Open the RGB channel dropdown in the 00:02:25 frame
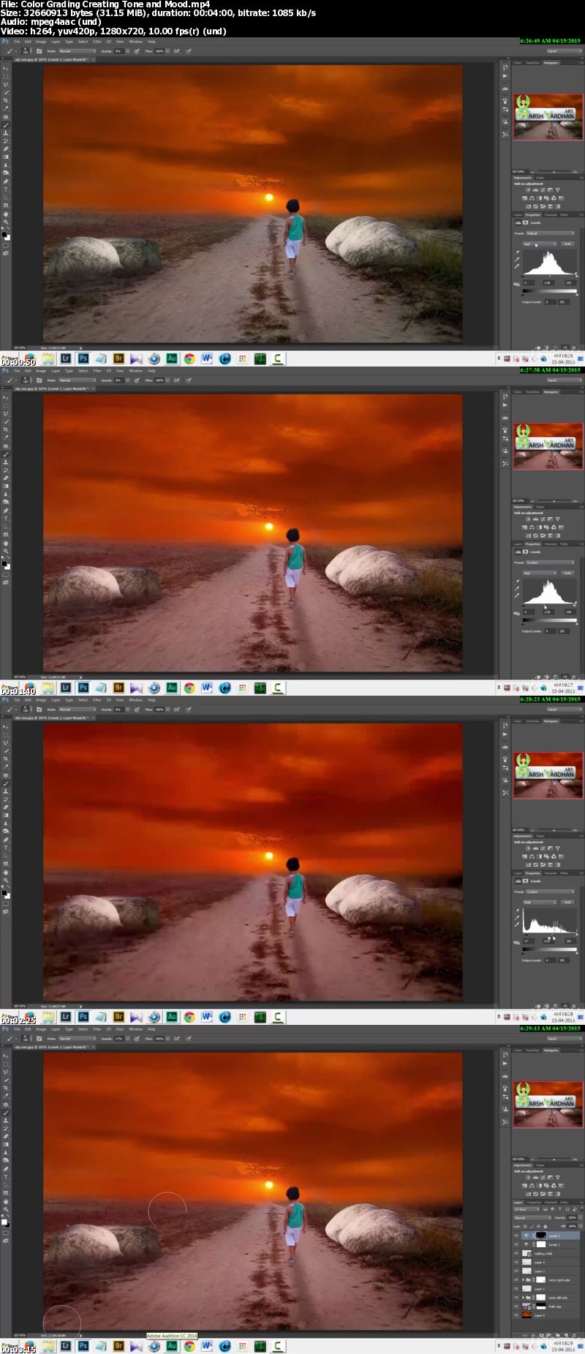 click(540, 902)
